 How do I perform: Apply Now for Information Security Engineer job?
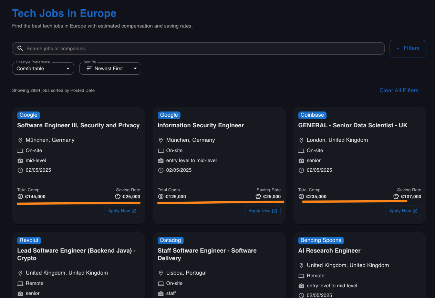(x=263, y=211)
